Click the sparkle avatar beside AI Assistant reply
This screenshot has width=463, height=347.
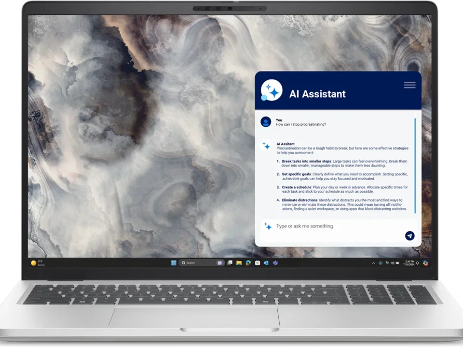[x=265, y=144]
